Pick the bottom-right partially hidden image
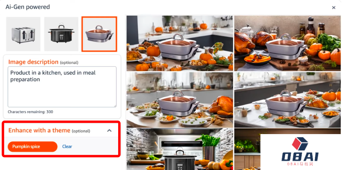343x170 pixels. [247, 149]
